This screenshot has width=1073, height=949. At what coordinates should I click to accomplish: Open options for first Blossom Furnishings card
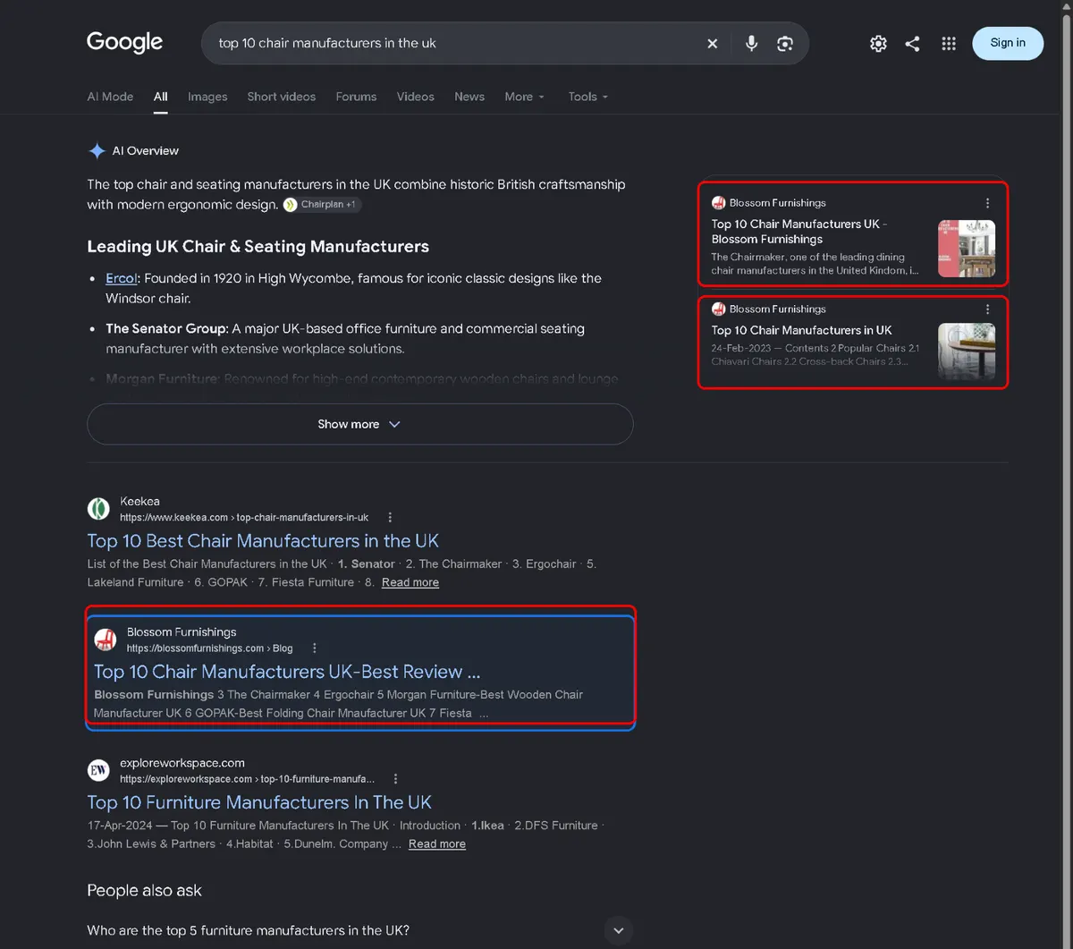987,203
